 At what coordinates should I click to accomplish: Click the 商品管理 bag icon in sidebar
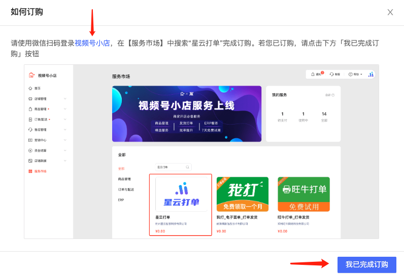pyautogui.click(x=30, y=109)
